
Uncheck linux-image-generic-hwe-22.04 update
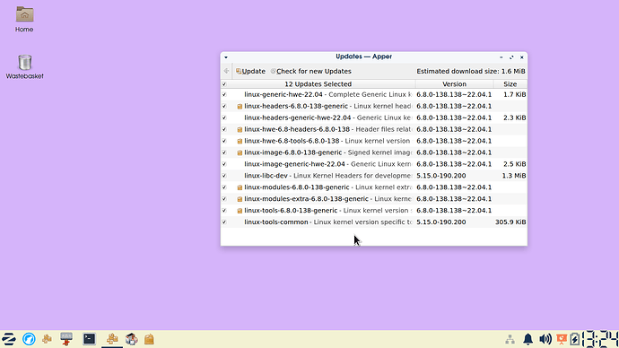tap(224, 164)
